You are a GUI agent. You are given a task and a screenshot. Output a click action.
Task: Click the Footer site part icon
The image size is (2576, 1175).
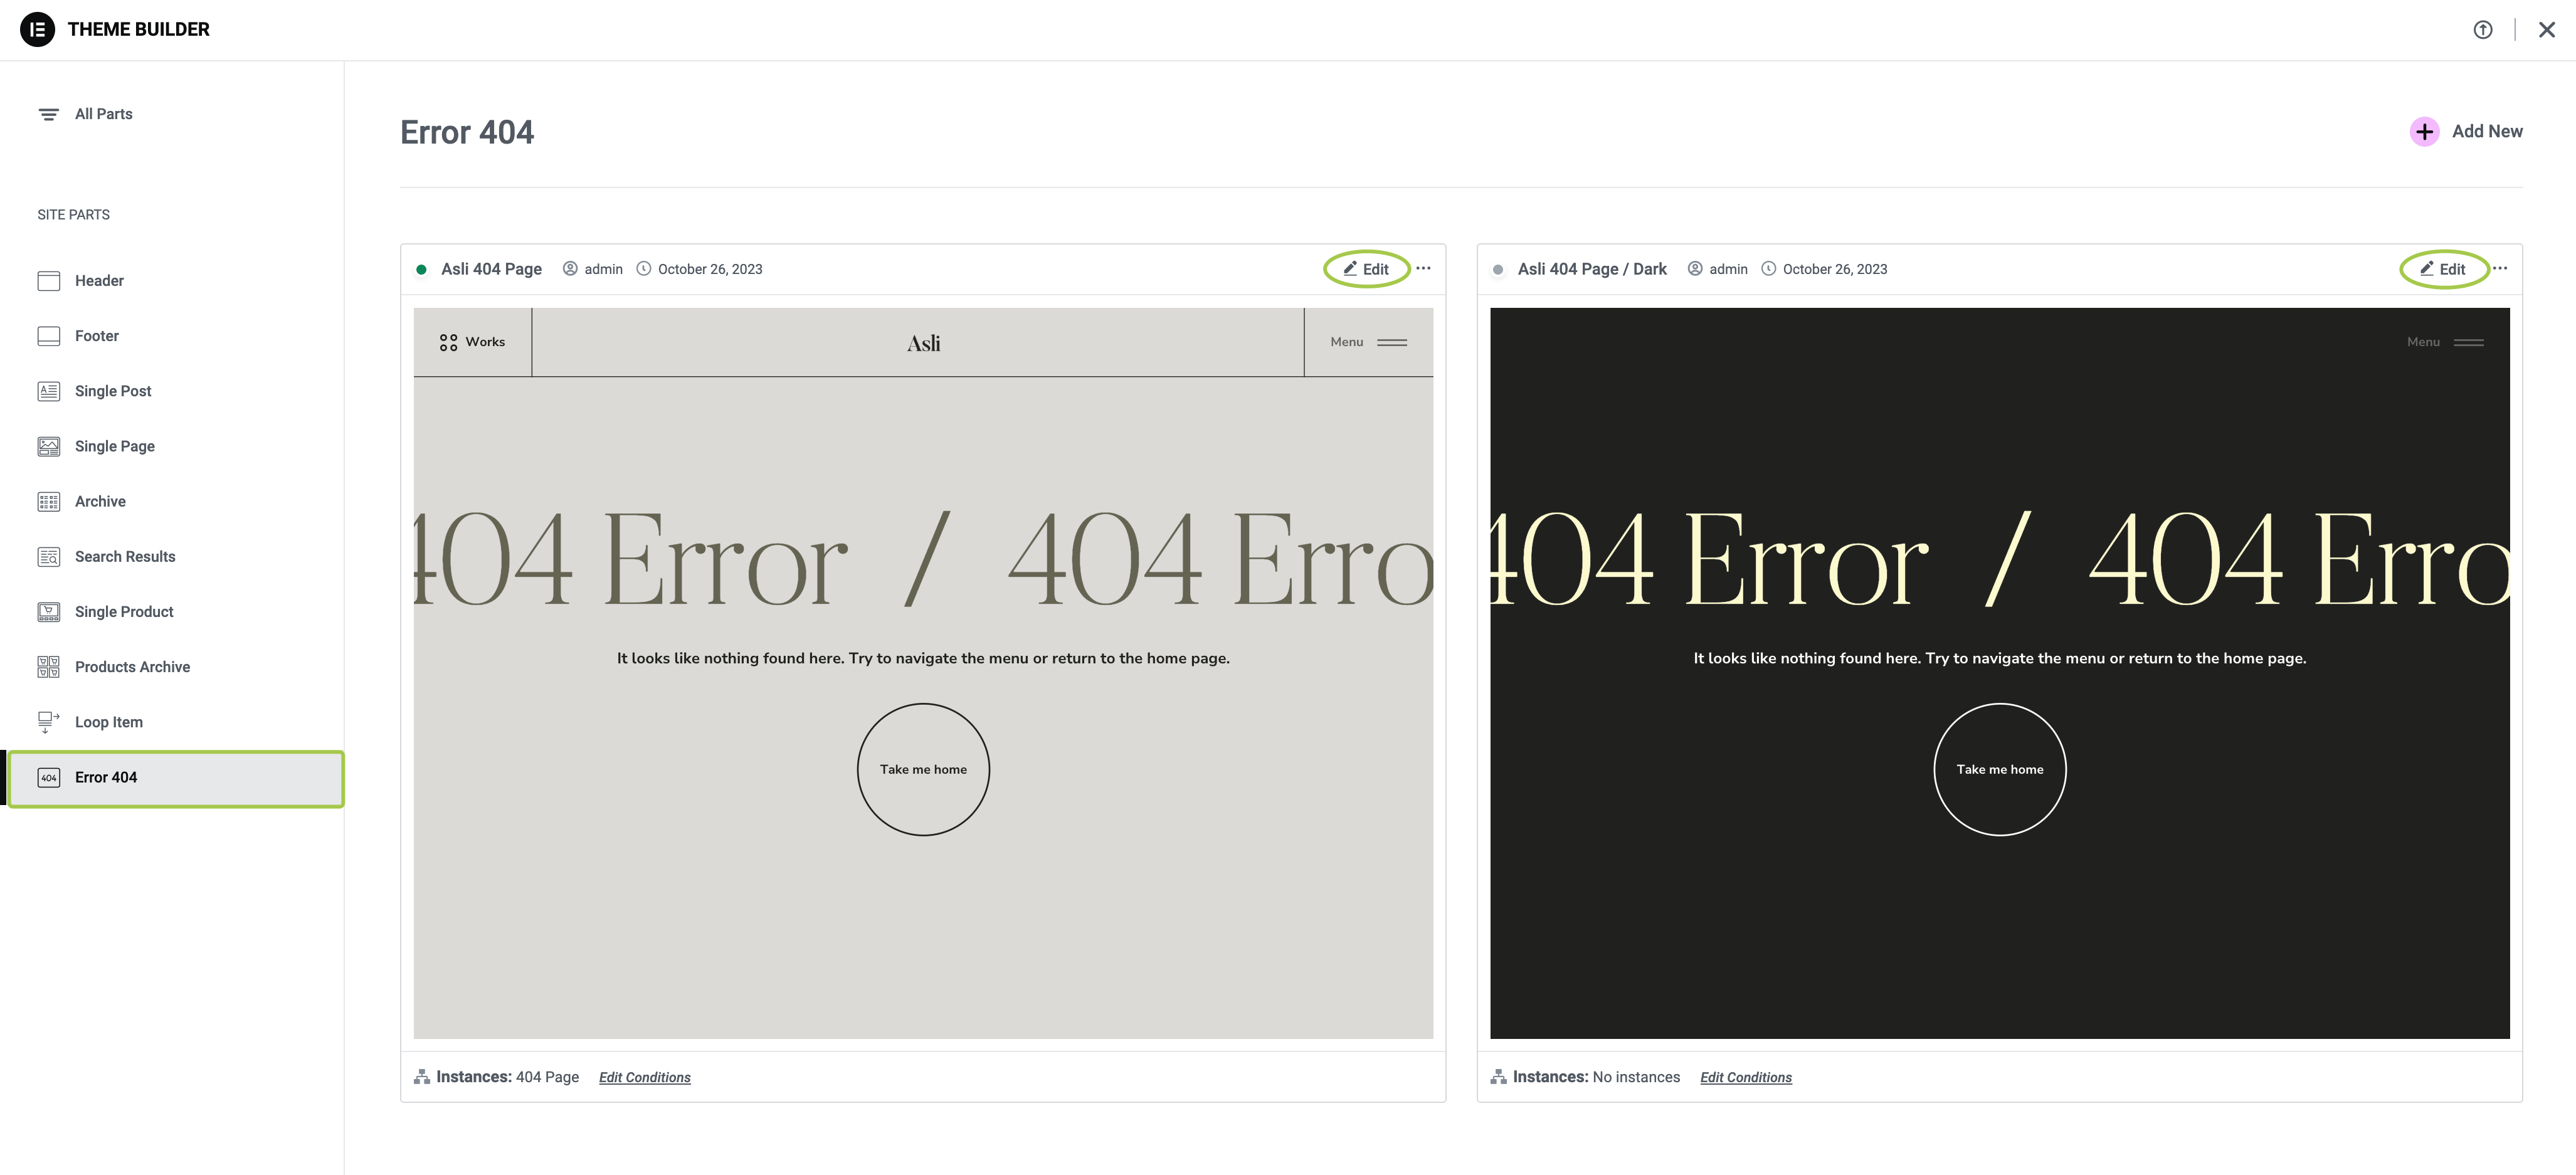pos(48,336)
